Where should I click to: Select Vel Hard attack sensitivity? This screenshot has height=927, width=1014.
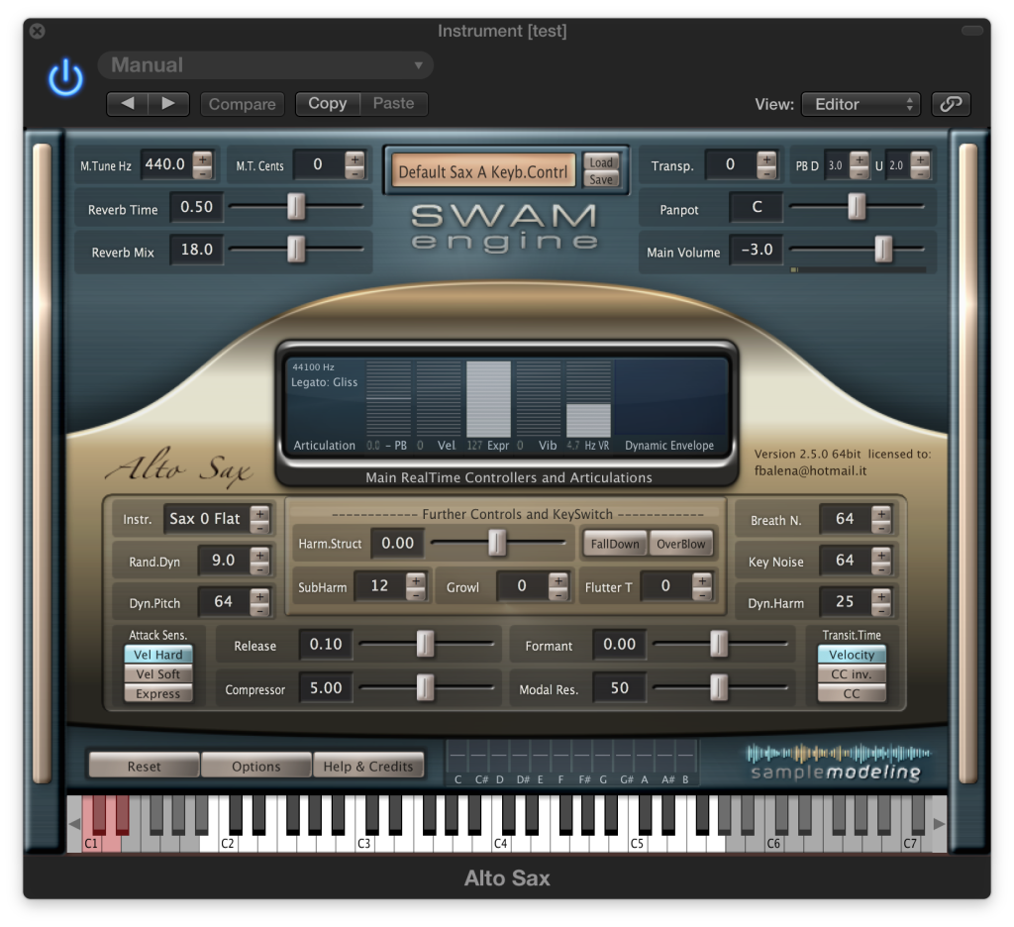pyautogui.click(x=158, y=655)
